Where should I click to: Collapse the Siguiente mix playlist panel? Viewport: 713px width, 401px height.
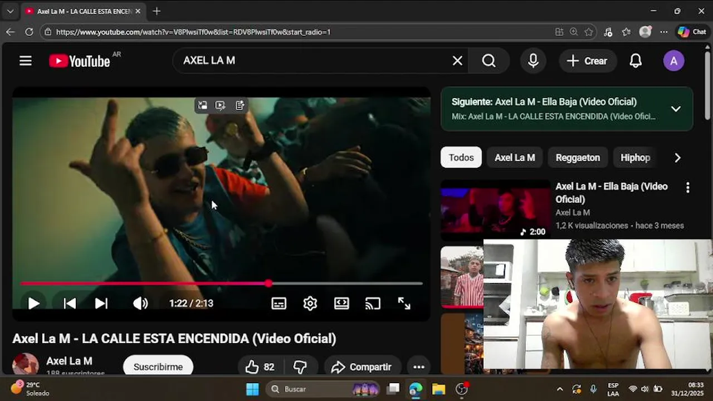[676, 109]
